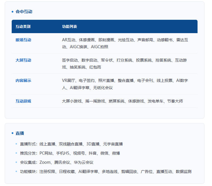This screenshot has height=186, width=212.
Task: Click the 互动类别 column header
Action: (23, 26)
